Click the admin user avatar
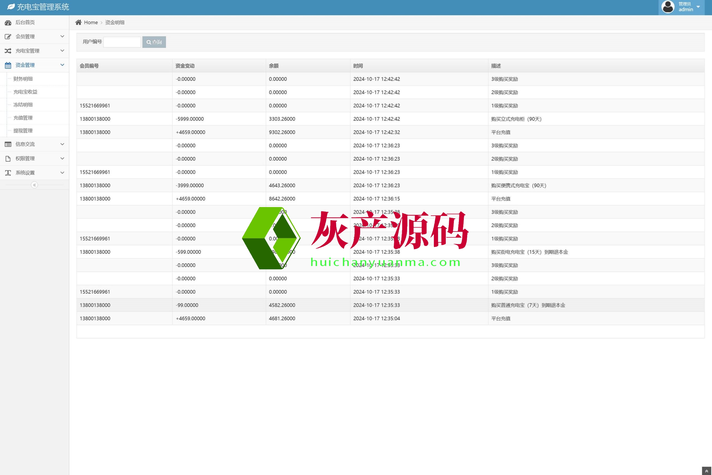This screenshot has height=475, width=712. click(667, 7)
